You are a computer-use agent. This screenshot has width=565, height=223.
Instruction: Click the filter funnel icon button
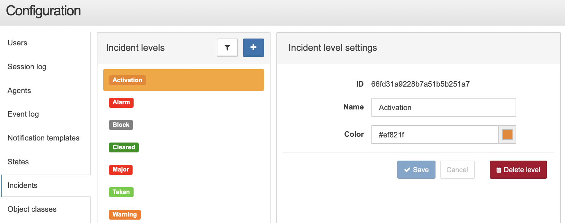pos(227,48)
